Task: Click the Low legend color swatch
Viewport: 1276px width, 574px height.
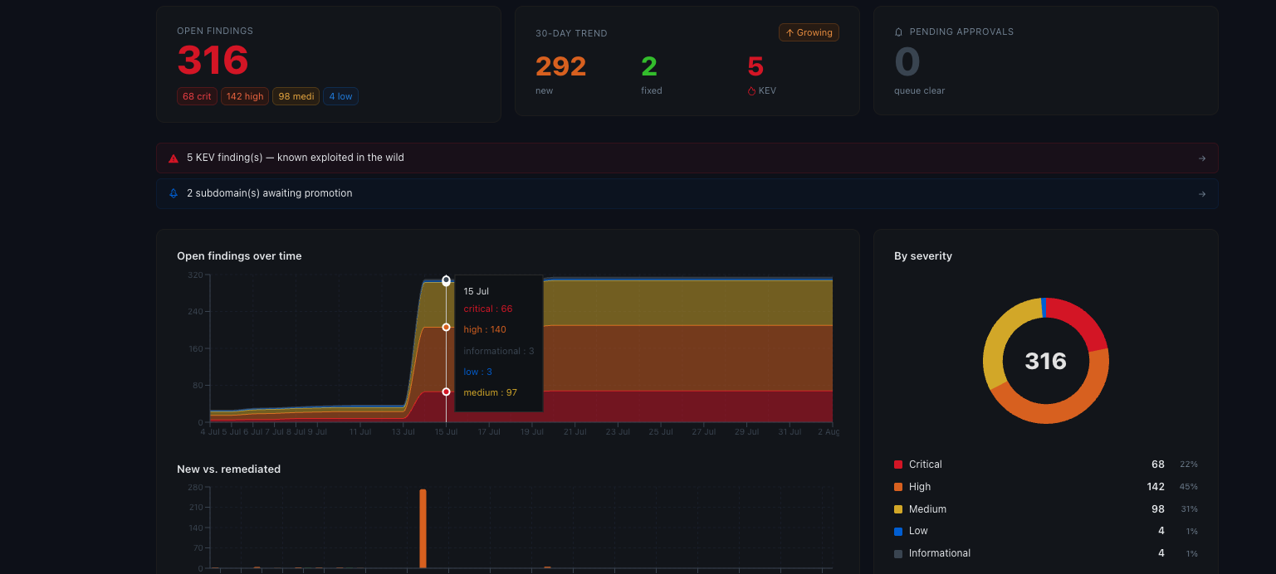Action: 898,531
